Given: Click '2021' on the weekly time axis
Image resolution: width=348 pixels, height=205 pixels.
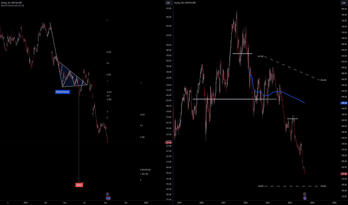Looking at the screenshot, I should coord(224,202).
